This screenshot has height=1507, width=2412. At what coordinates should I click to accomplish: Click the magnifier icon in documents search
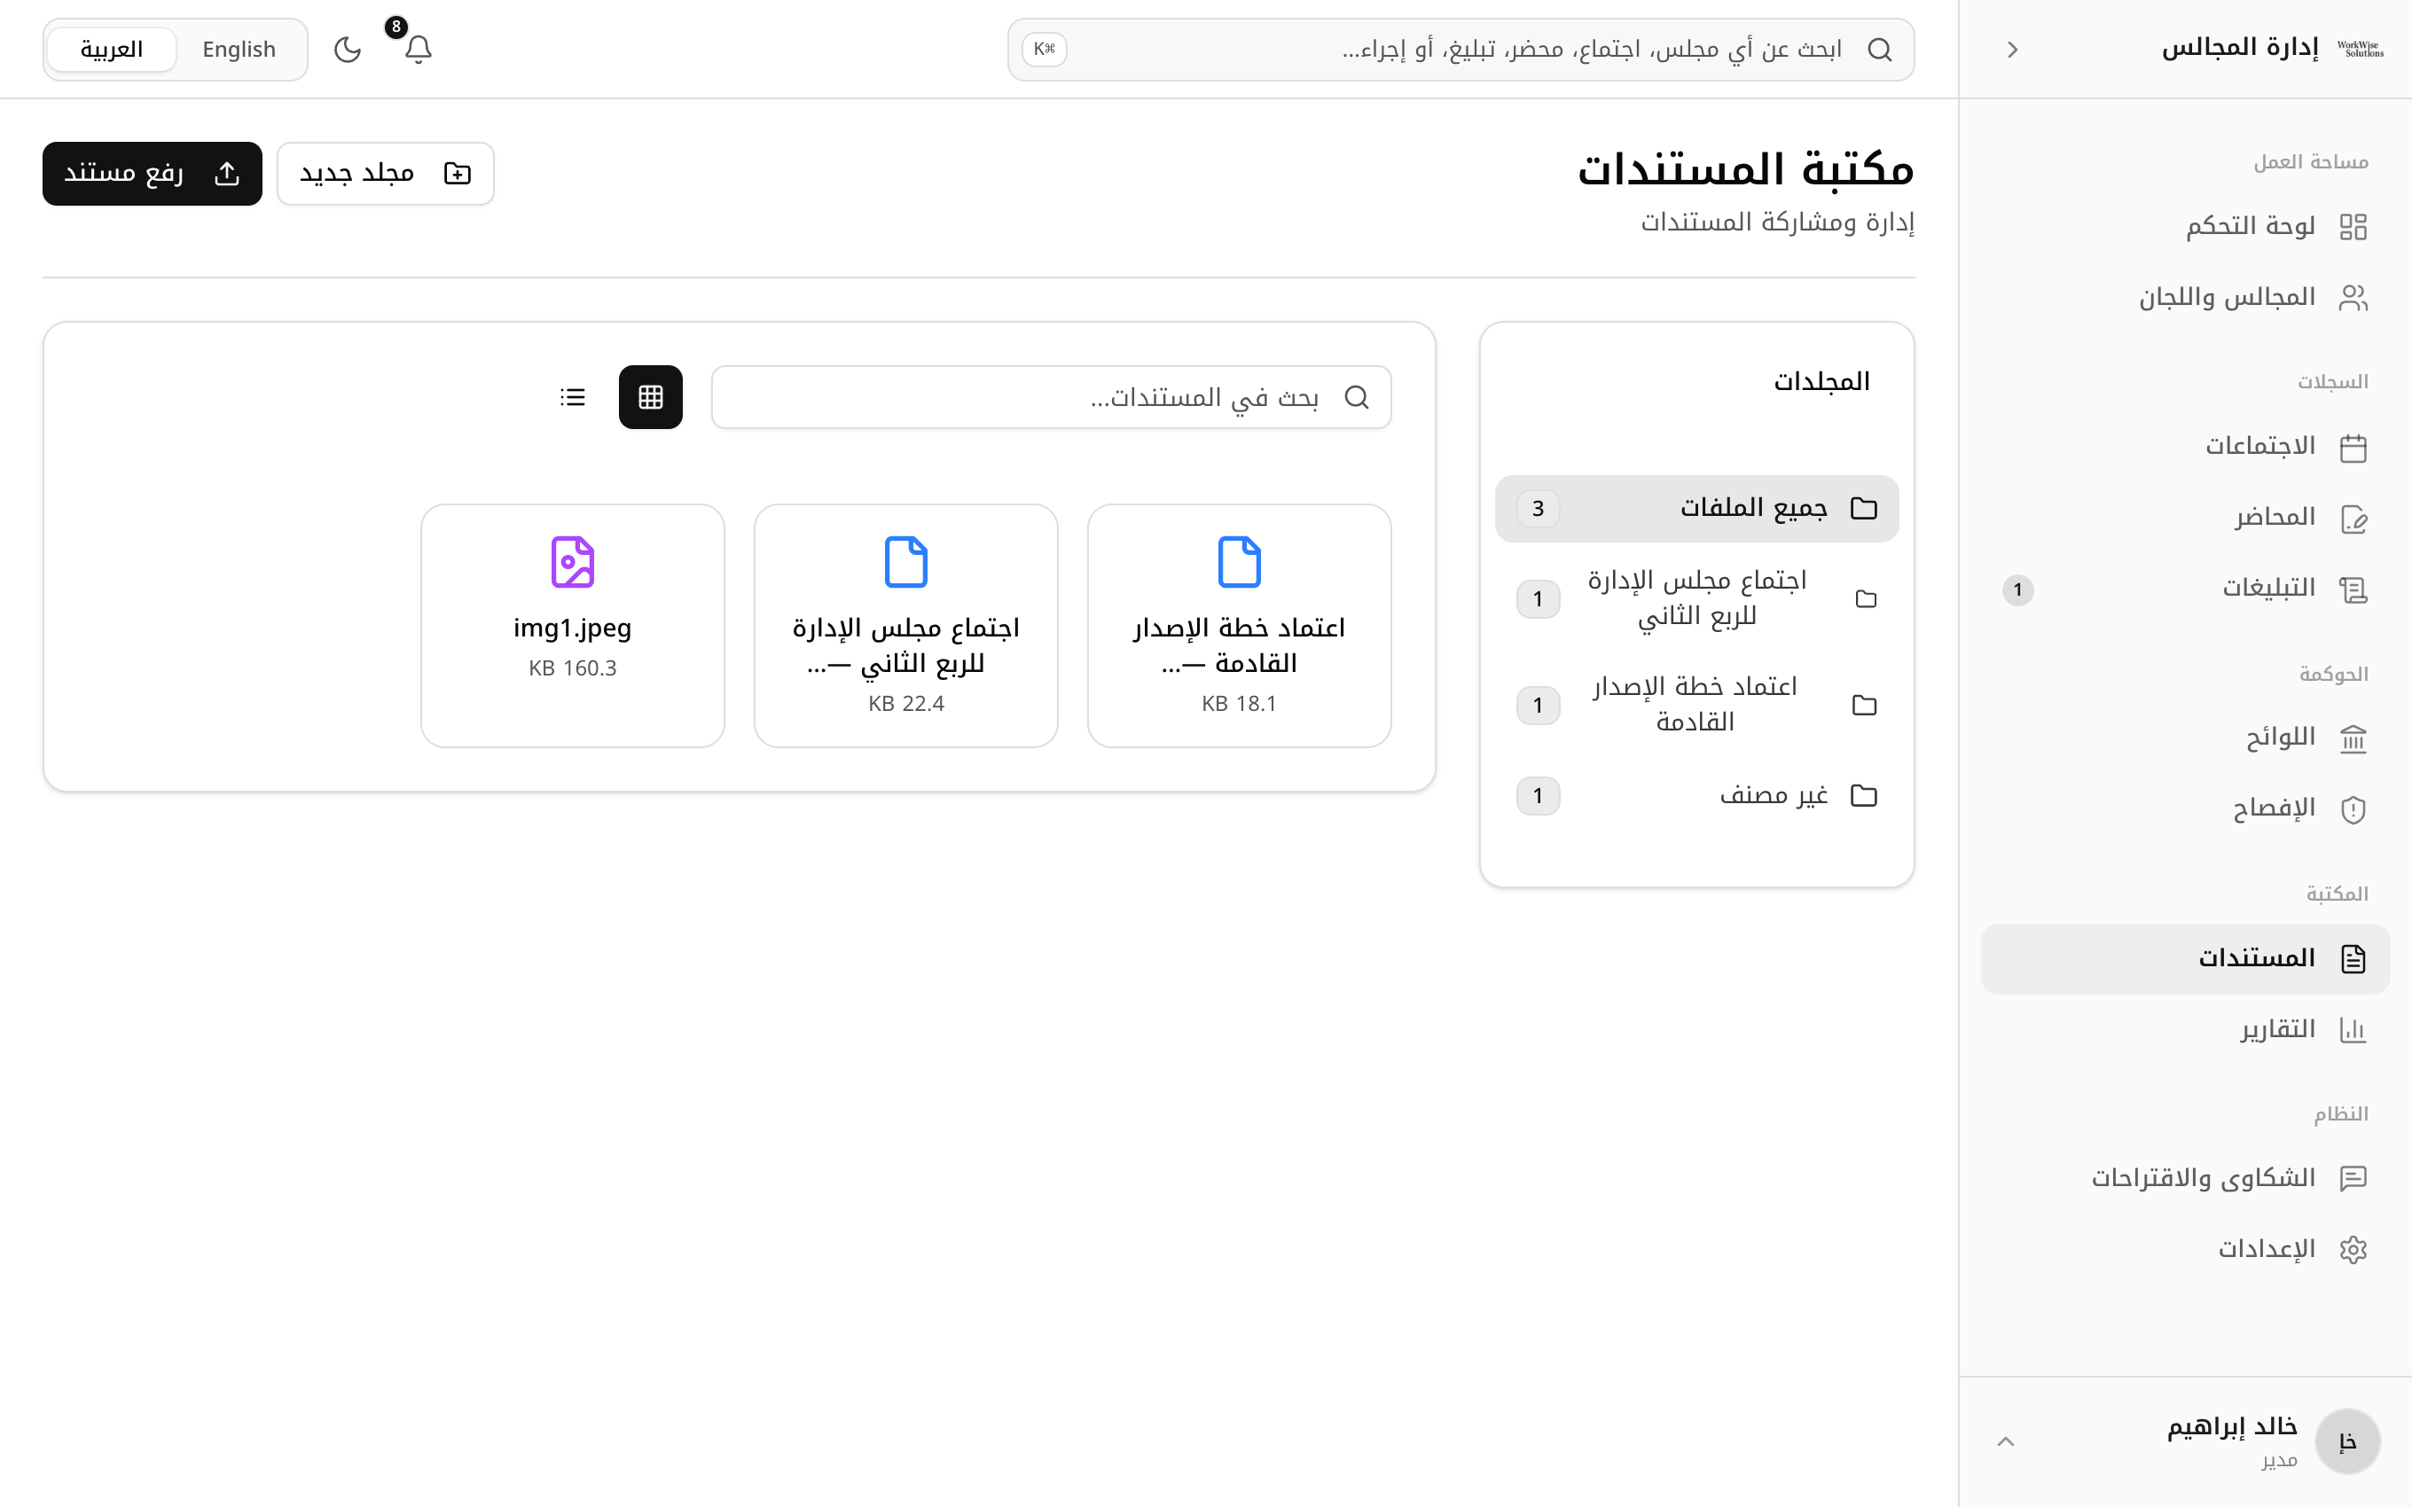pos(1357,396)
